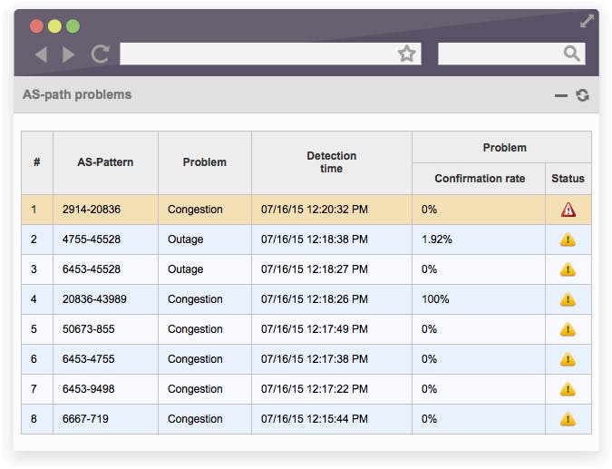Screen dimensions: 612x469
Task: Click the browser forward arrow
Action: coord(69,54)
